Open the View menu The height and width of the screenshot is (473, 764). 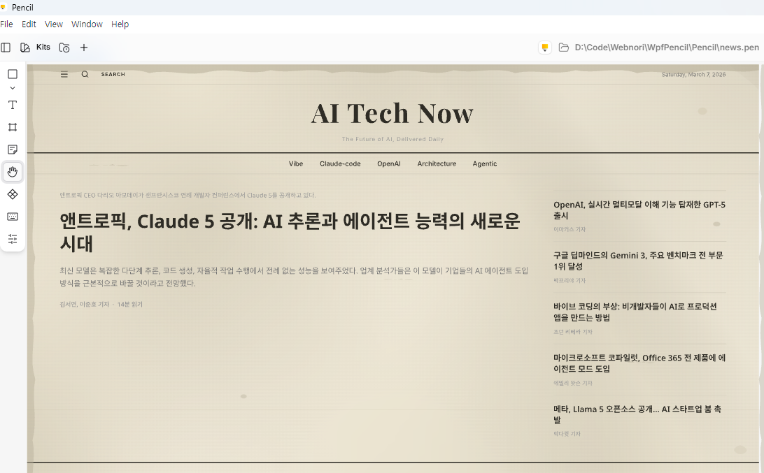[x=54, y=24]
